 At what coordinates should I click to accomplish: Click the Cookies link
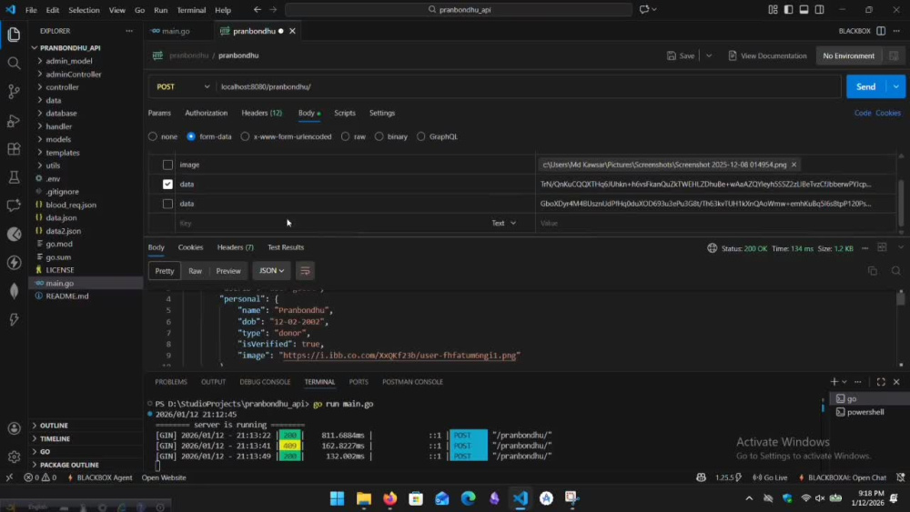coord(888,113)
